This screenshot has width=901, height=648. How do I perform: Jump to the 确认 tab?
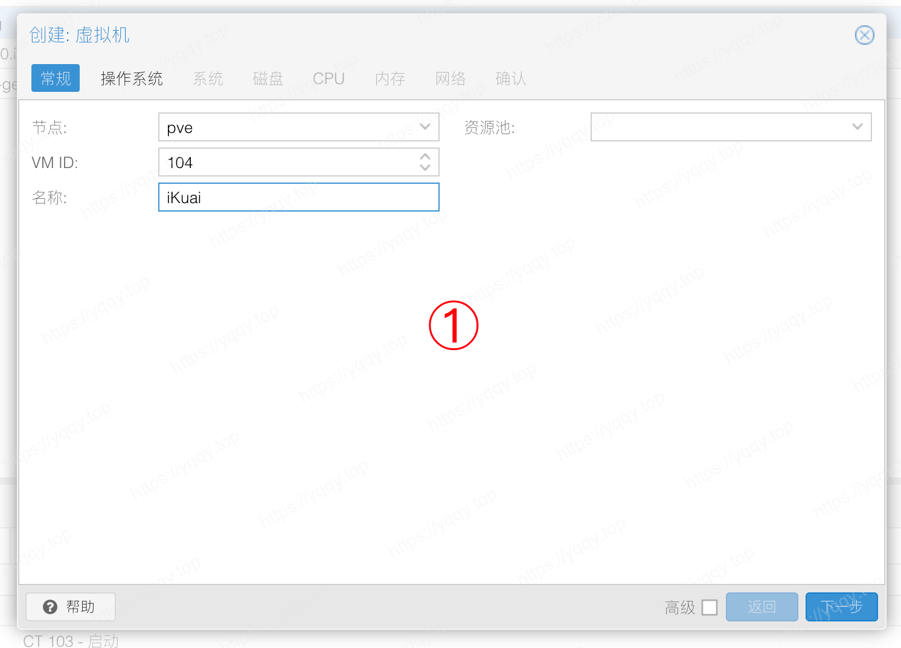coord(511,79)
